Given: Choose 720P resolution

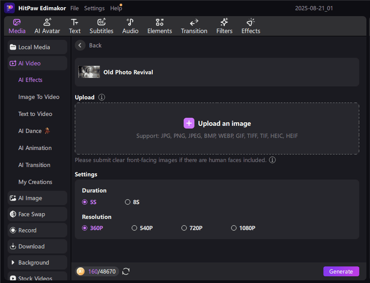Looking at the screenshot, I should pos(192,228).
